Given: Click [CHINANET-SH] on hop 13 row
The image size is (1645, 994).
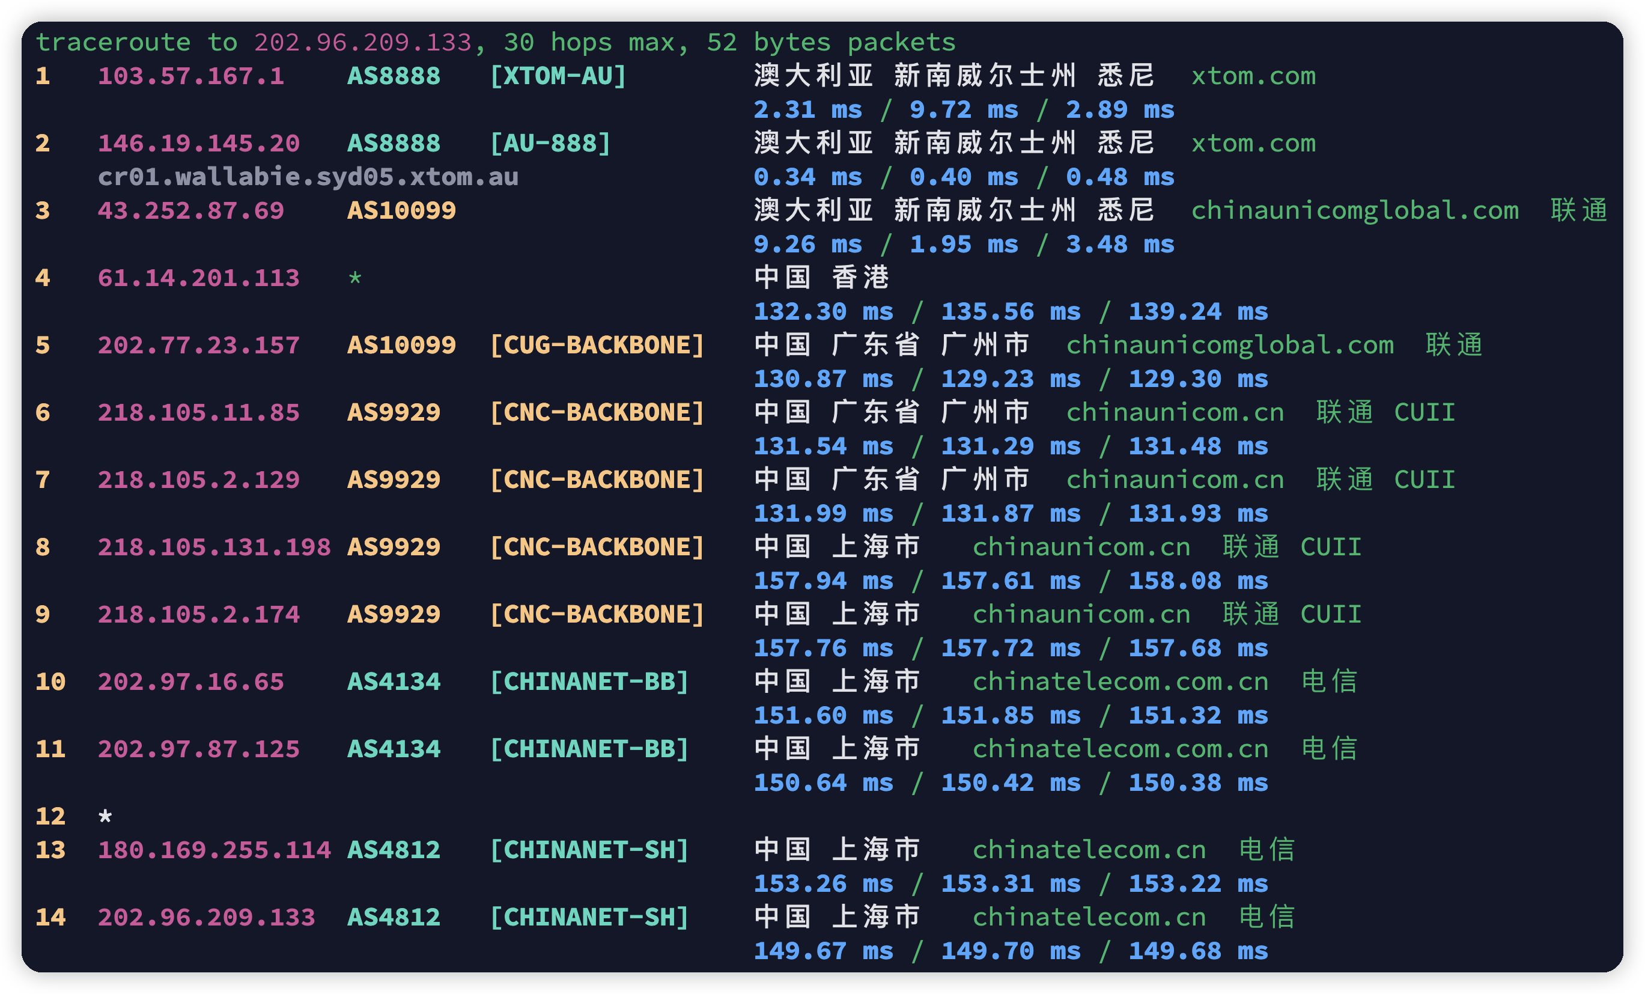Looking at the screenshot, I should 589,850.
